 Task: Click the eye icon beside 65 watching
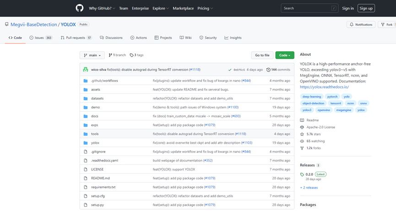(302, 141)
